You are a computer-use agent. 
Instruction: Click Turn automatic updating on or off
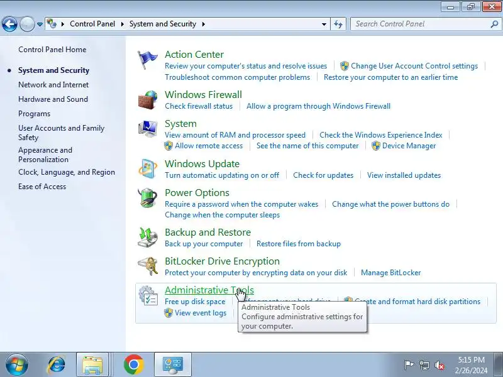(x=222, y=175)
